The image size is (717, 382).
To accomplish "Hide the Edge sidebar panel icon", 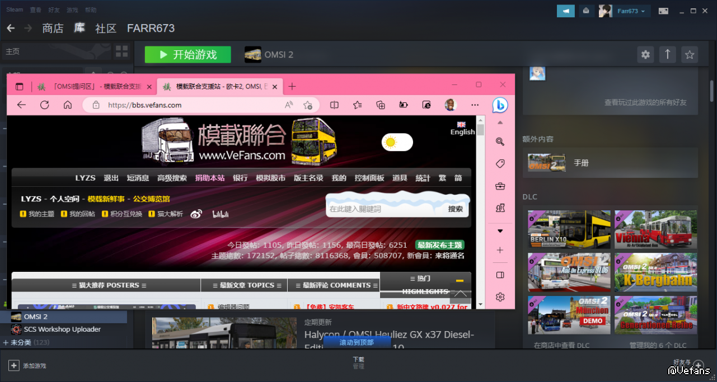I will pos(500,275).
